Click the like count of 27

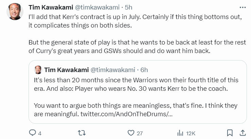tap(140, 133)
